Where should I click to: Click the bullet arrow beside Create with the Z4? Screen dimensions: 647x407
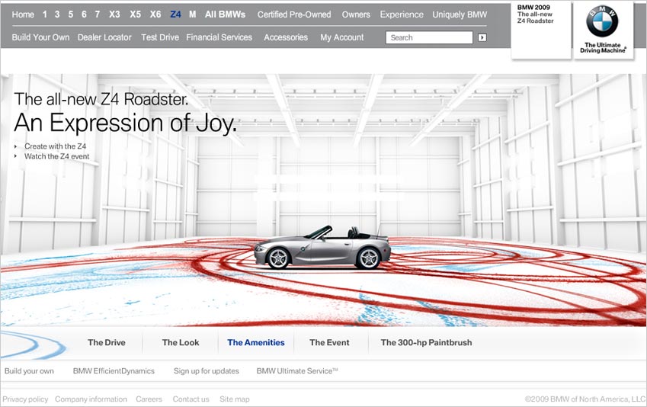[16, 146]
